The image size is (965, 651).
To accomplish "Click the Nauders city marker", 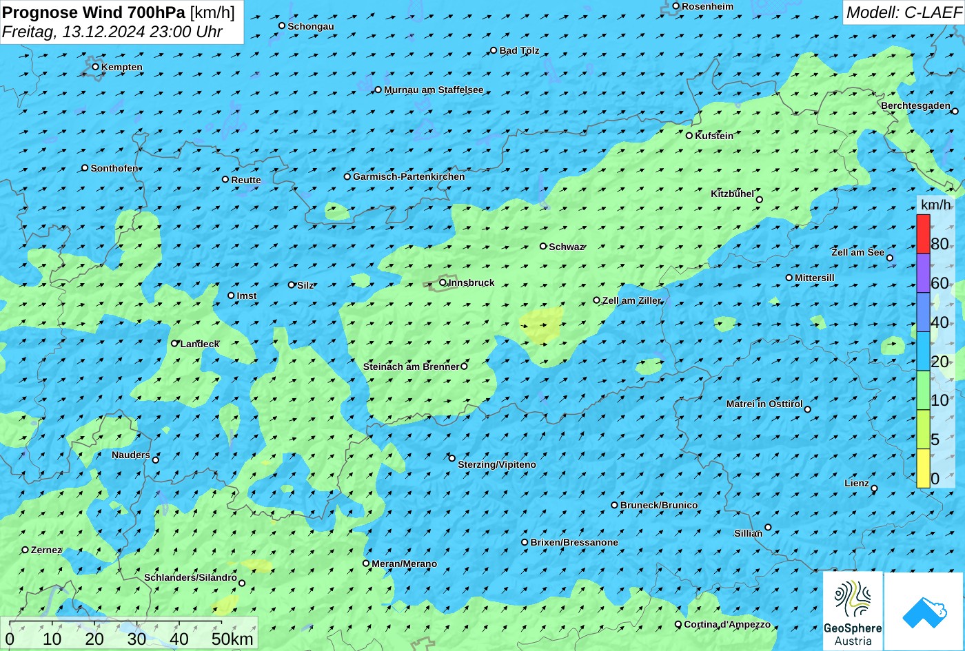I will click(x=156, y=460).
